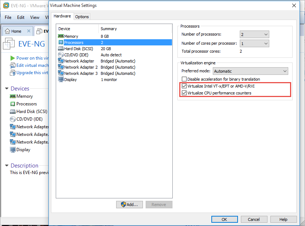The width and height of the screenshot is (305, 226).
Task: Click the large EVE-NG virtual machine icon
Action: coord(9,44)
